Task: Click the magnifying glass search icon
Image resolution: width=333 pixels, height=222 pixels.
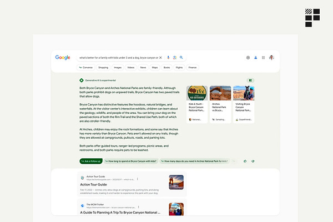Action: [181, 57]
